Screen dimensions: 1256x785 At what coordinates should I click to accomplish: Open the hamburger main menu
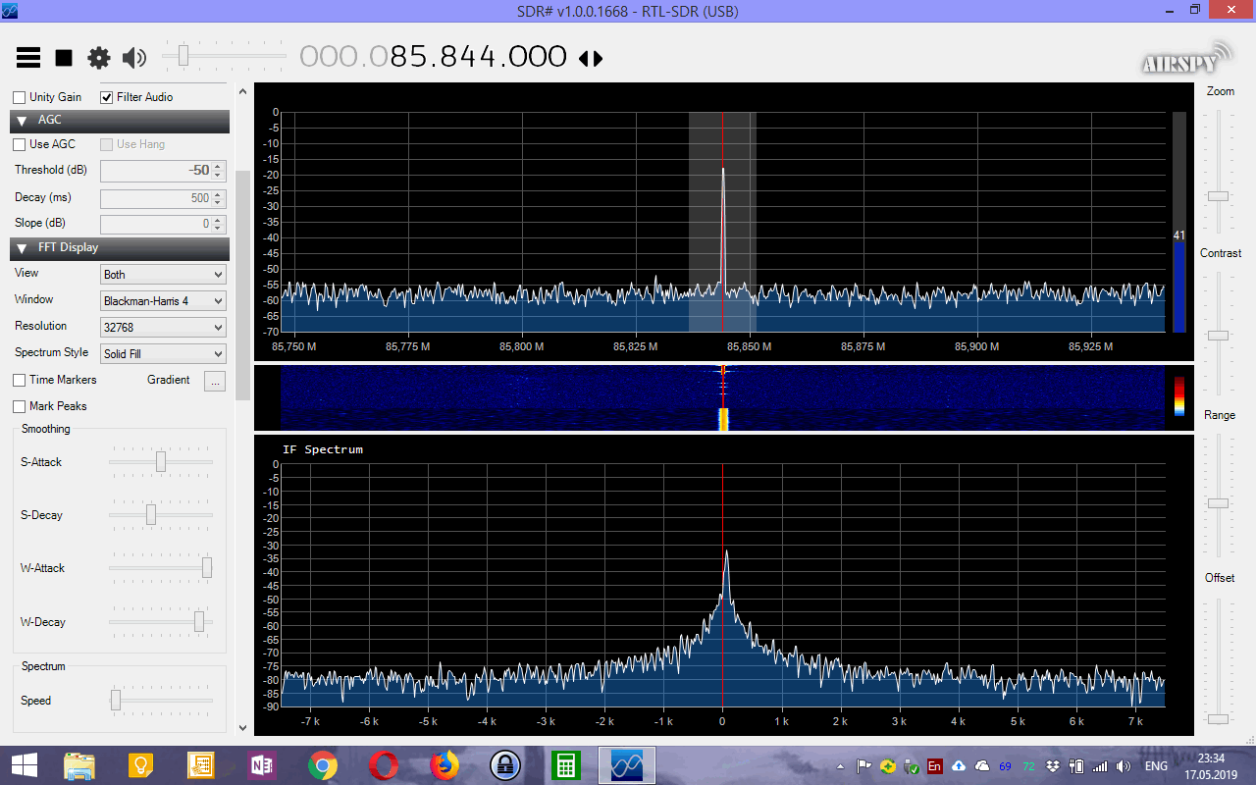tap(28, 58)
